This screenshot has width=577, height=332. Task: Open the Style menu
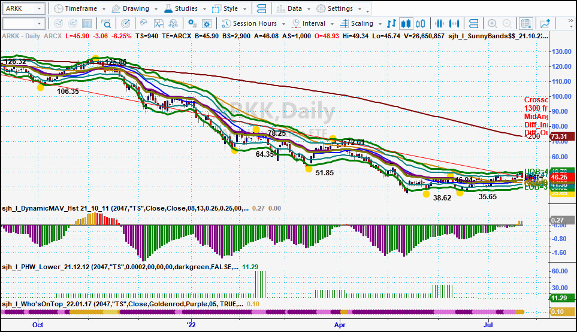click(225, 8)
